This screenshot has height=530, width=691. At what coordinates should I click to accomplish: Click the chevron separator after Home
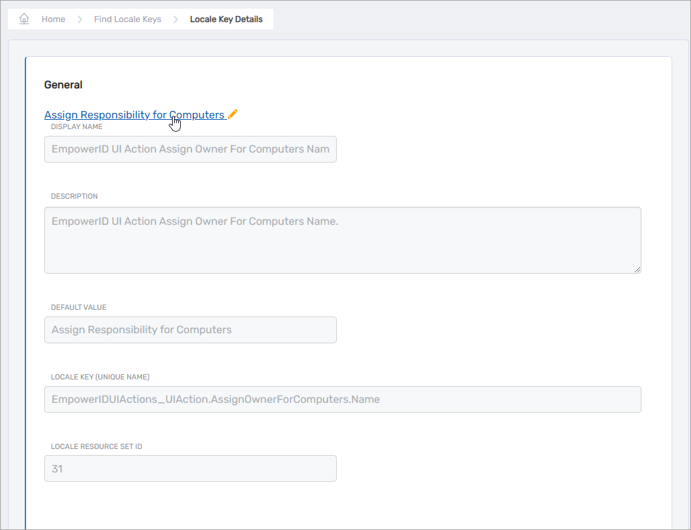point(79,19)
